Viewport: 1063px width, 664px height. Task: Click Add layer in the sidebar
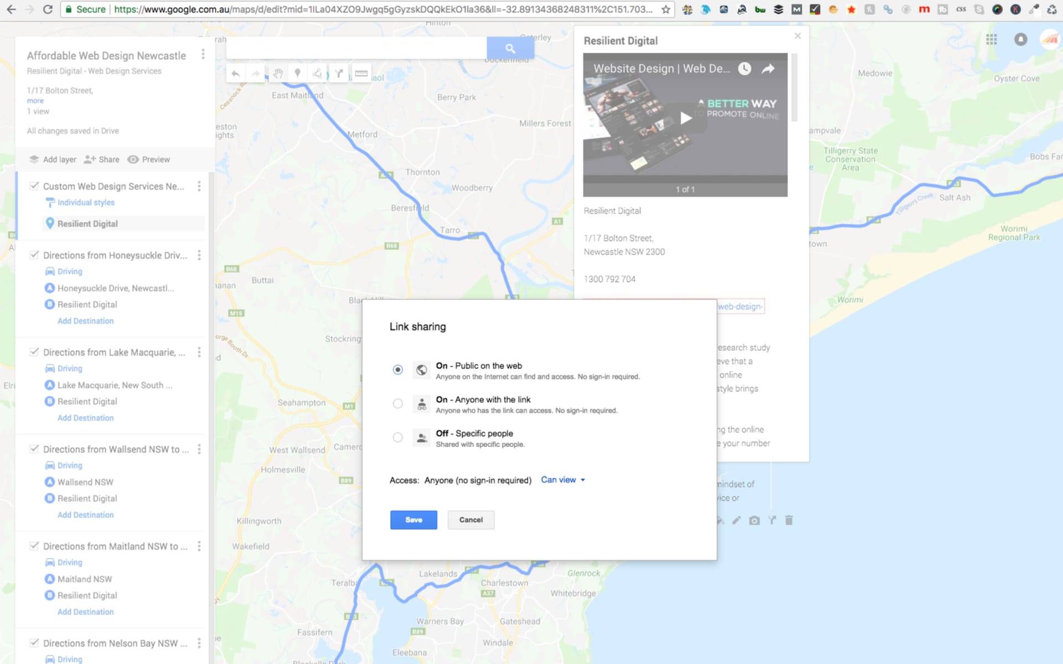click(x=53, y=159)
